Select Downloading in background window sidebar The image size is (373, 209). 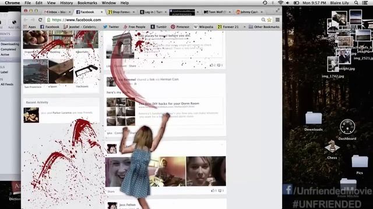pyautogui.click(x=9, y=44)
